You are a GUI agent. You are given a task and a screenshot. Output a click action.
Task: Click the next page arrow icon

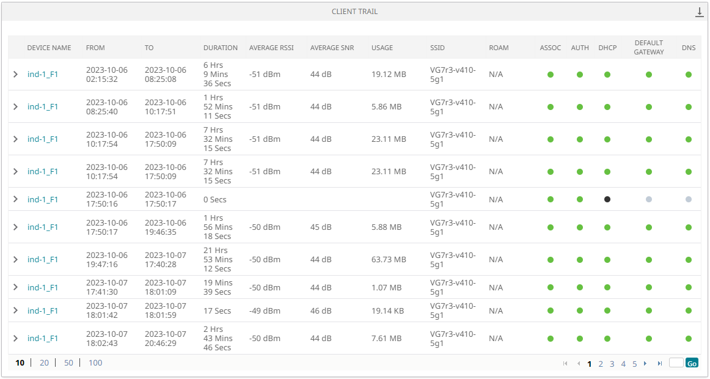point(646,363)
